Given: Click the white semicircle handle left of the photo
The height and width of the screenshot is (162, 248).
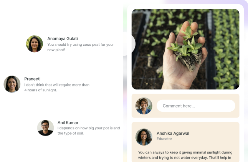Looking at the screenshot, I should tap(133, 44).
